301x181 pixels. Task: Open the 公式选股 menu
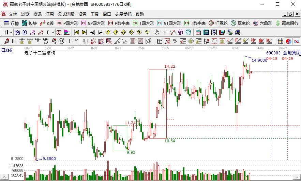click(x=66, y=14)
